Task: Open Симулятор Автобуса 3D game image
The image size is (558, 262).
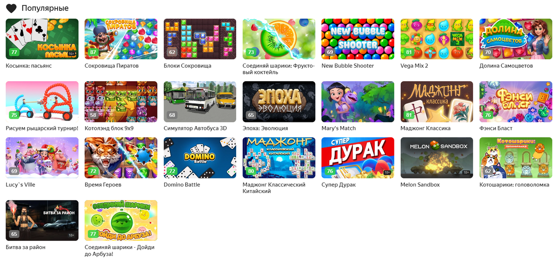Action: click(x=200, y=102)
